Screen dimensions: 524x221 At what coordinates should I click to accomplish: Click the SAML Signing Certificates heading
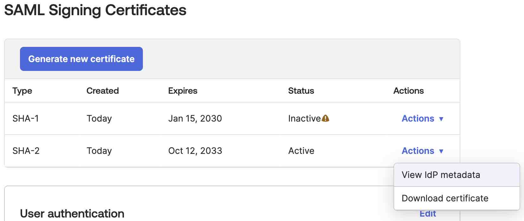[95, 10]
